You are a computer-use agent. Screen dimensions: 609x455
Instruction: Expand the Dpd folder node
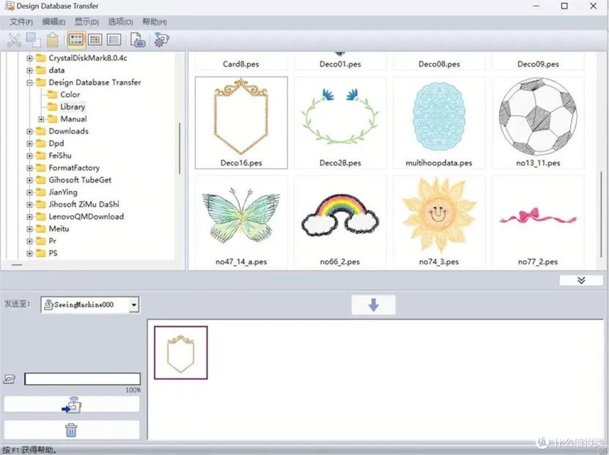click(29, 144)
